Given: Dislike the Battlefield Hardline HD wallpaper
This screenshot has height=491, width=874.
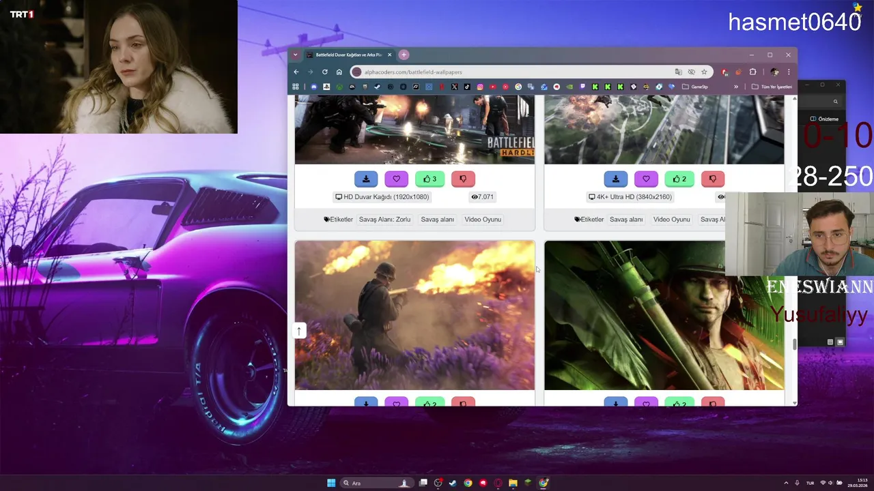Looking at the screenshot, I should tap(463, 179).
